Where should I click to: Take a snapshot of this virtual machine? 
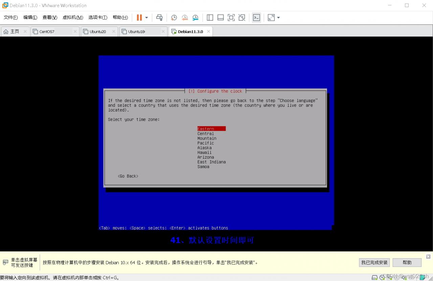(174, 18)
